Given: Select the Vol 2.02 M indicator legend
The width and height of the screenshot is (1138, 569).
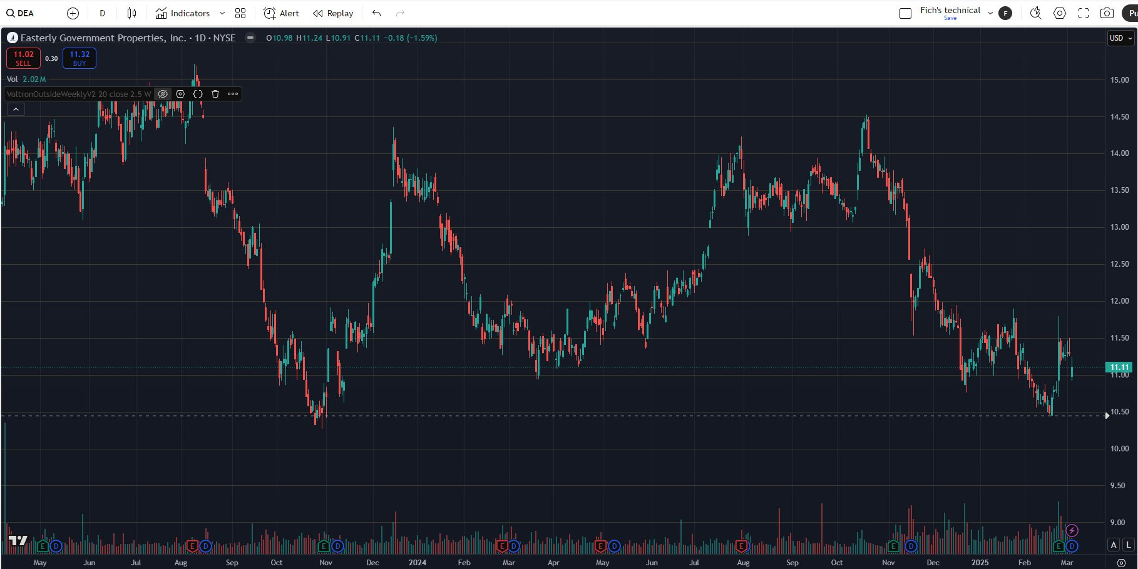Looking at the screenshot, I should coord(26,79).
